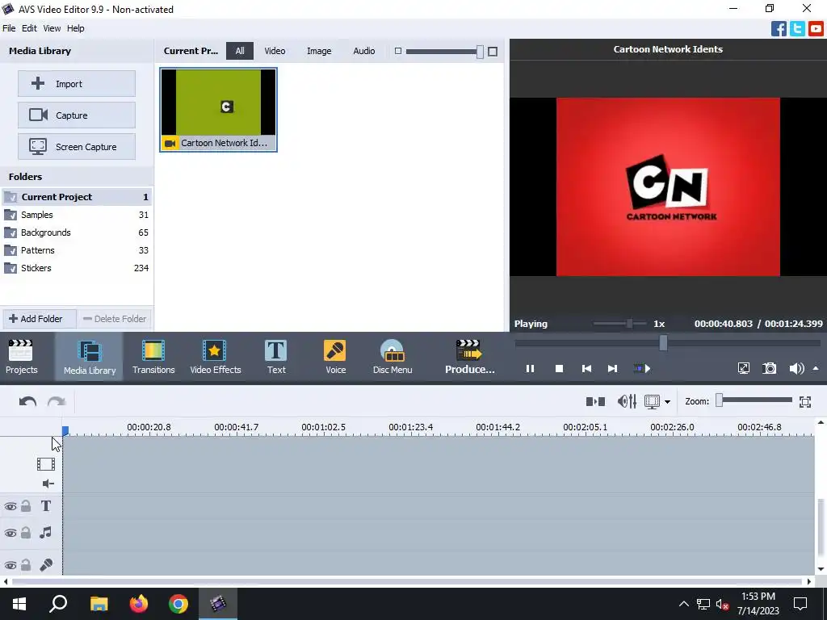Open the Disc Menu tool
This screenshot has width=827, height=620.
[x=393, y=356]
